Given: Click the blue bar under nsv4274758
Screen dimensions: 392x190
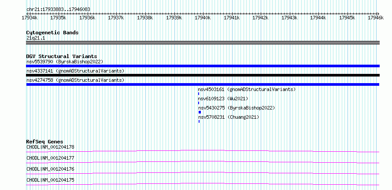Looking at the screenshot, I should 203,84.
